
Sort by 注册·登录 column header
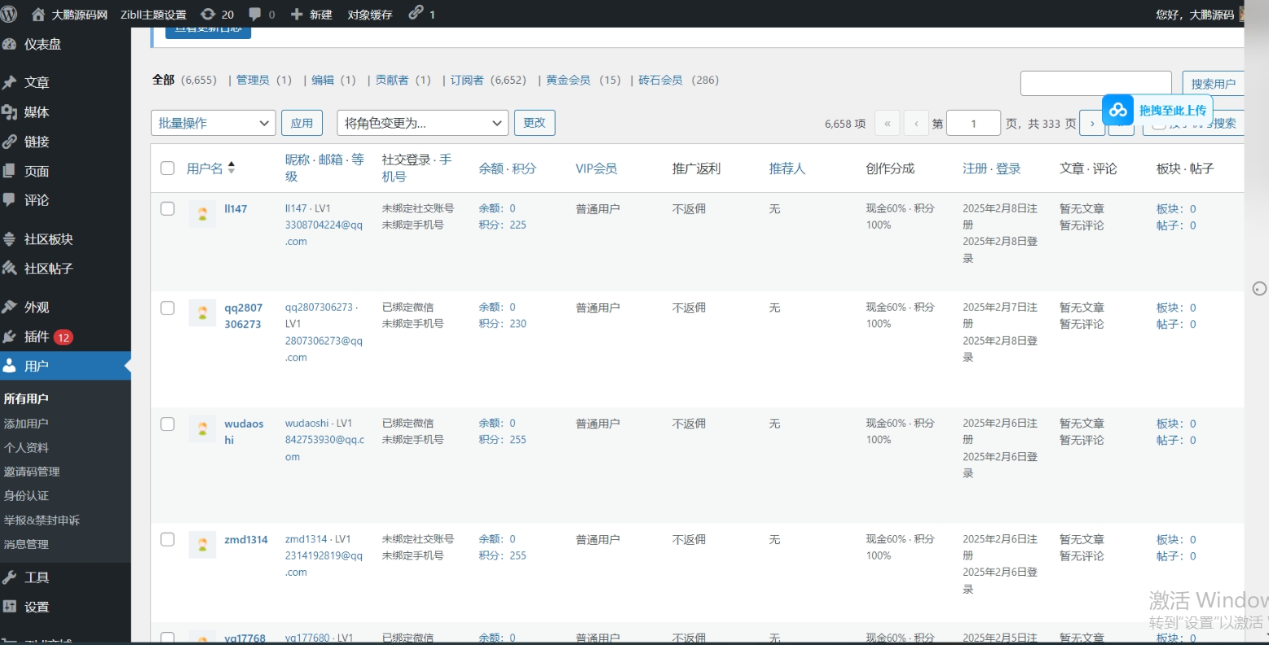(992, 169)
